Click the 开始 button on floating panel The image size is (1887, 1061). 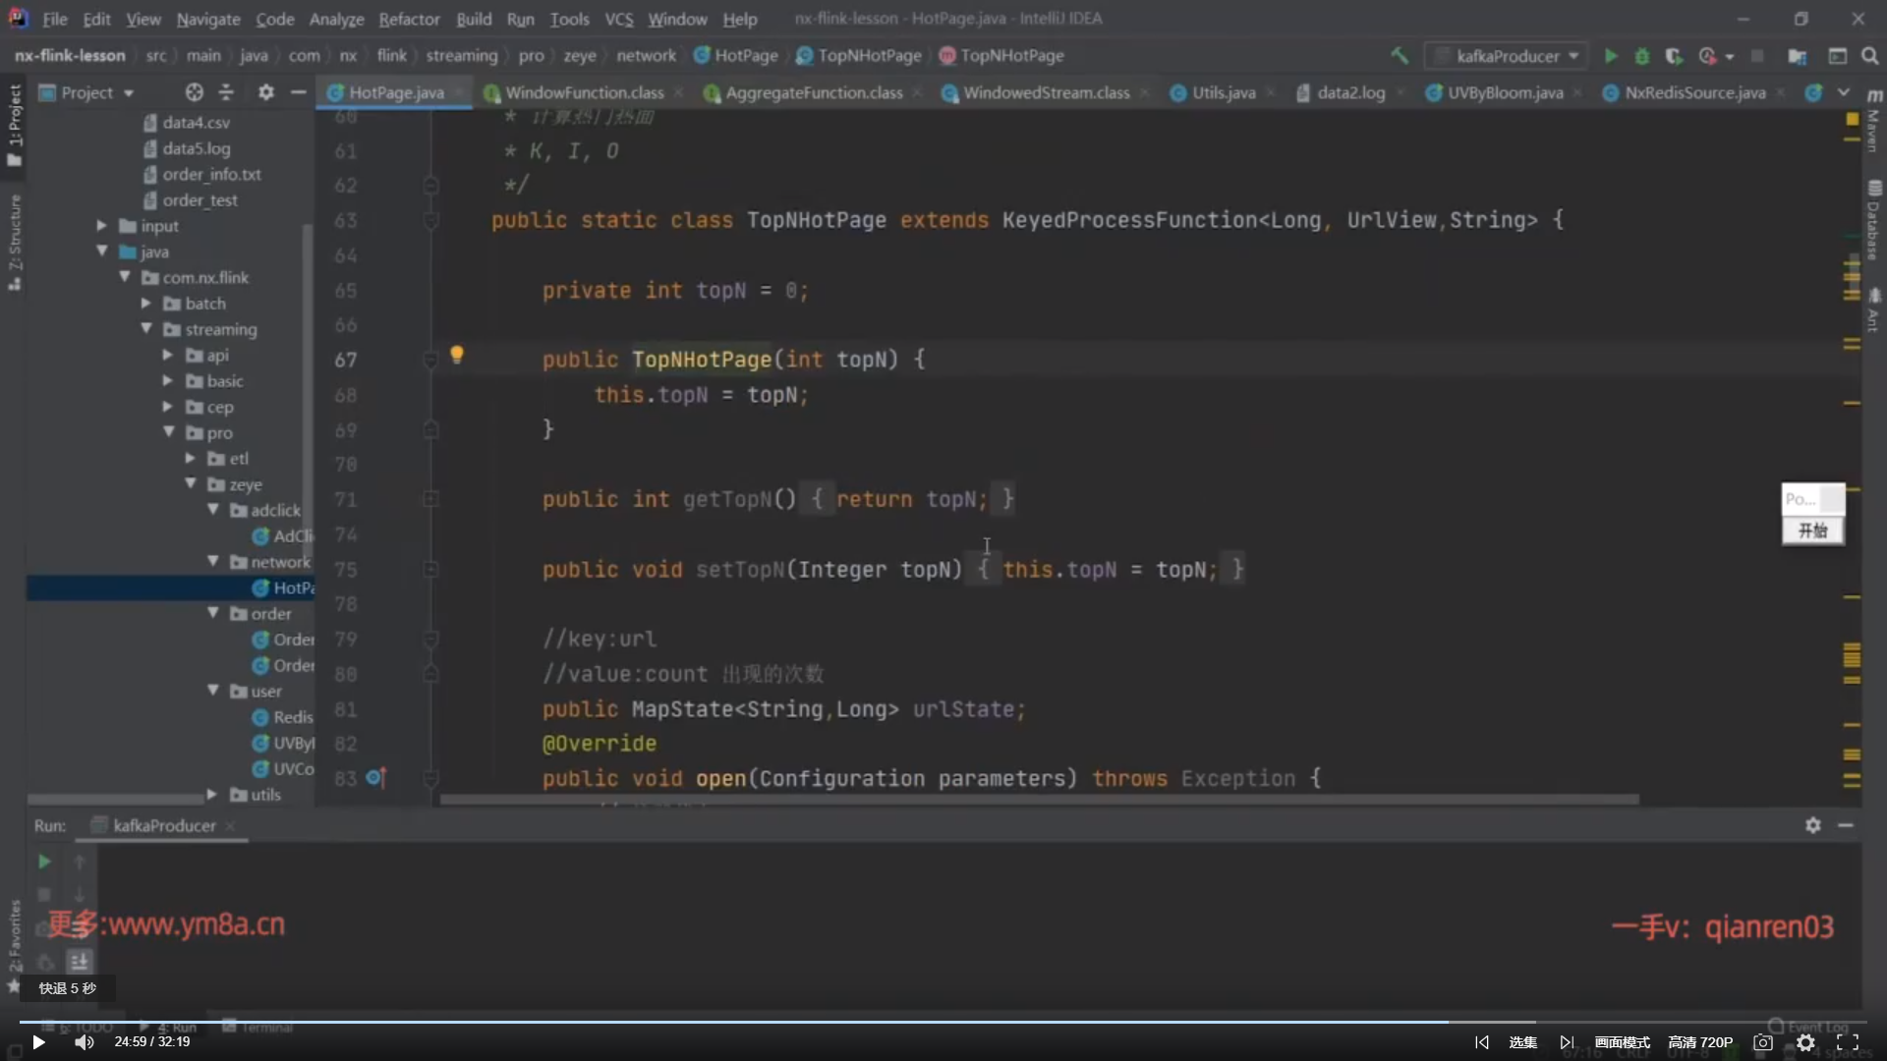point(1812,530)
